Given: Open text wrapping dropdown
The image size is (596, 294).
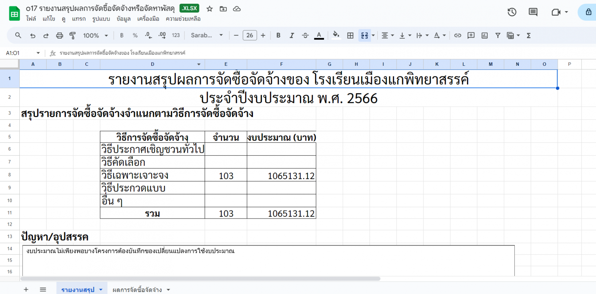Looking at the screenshot, I should pyautogui.click(x=422, y=35).
